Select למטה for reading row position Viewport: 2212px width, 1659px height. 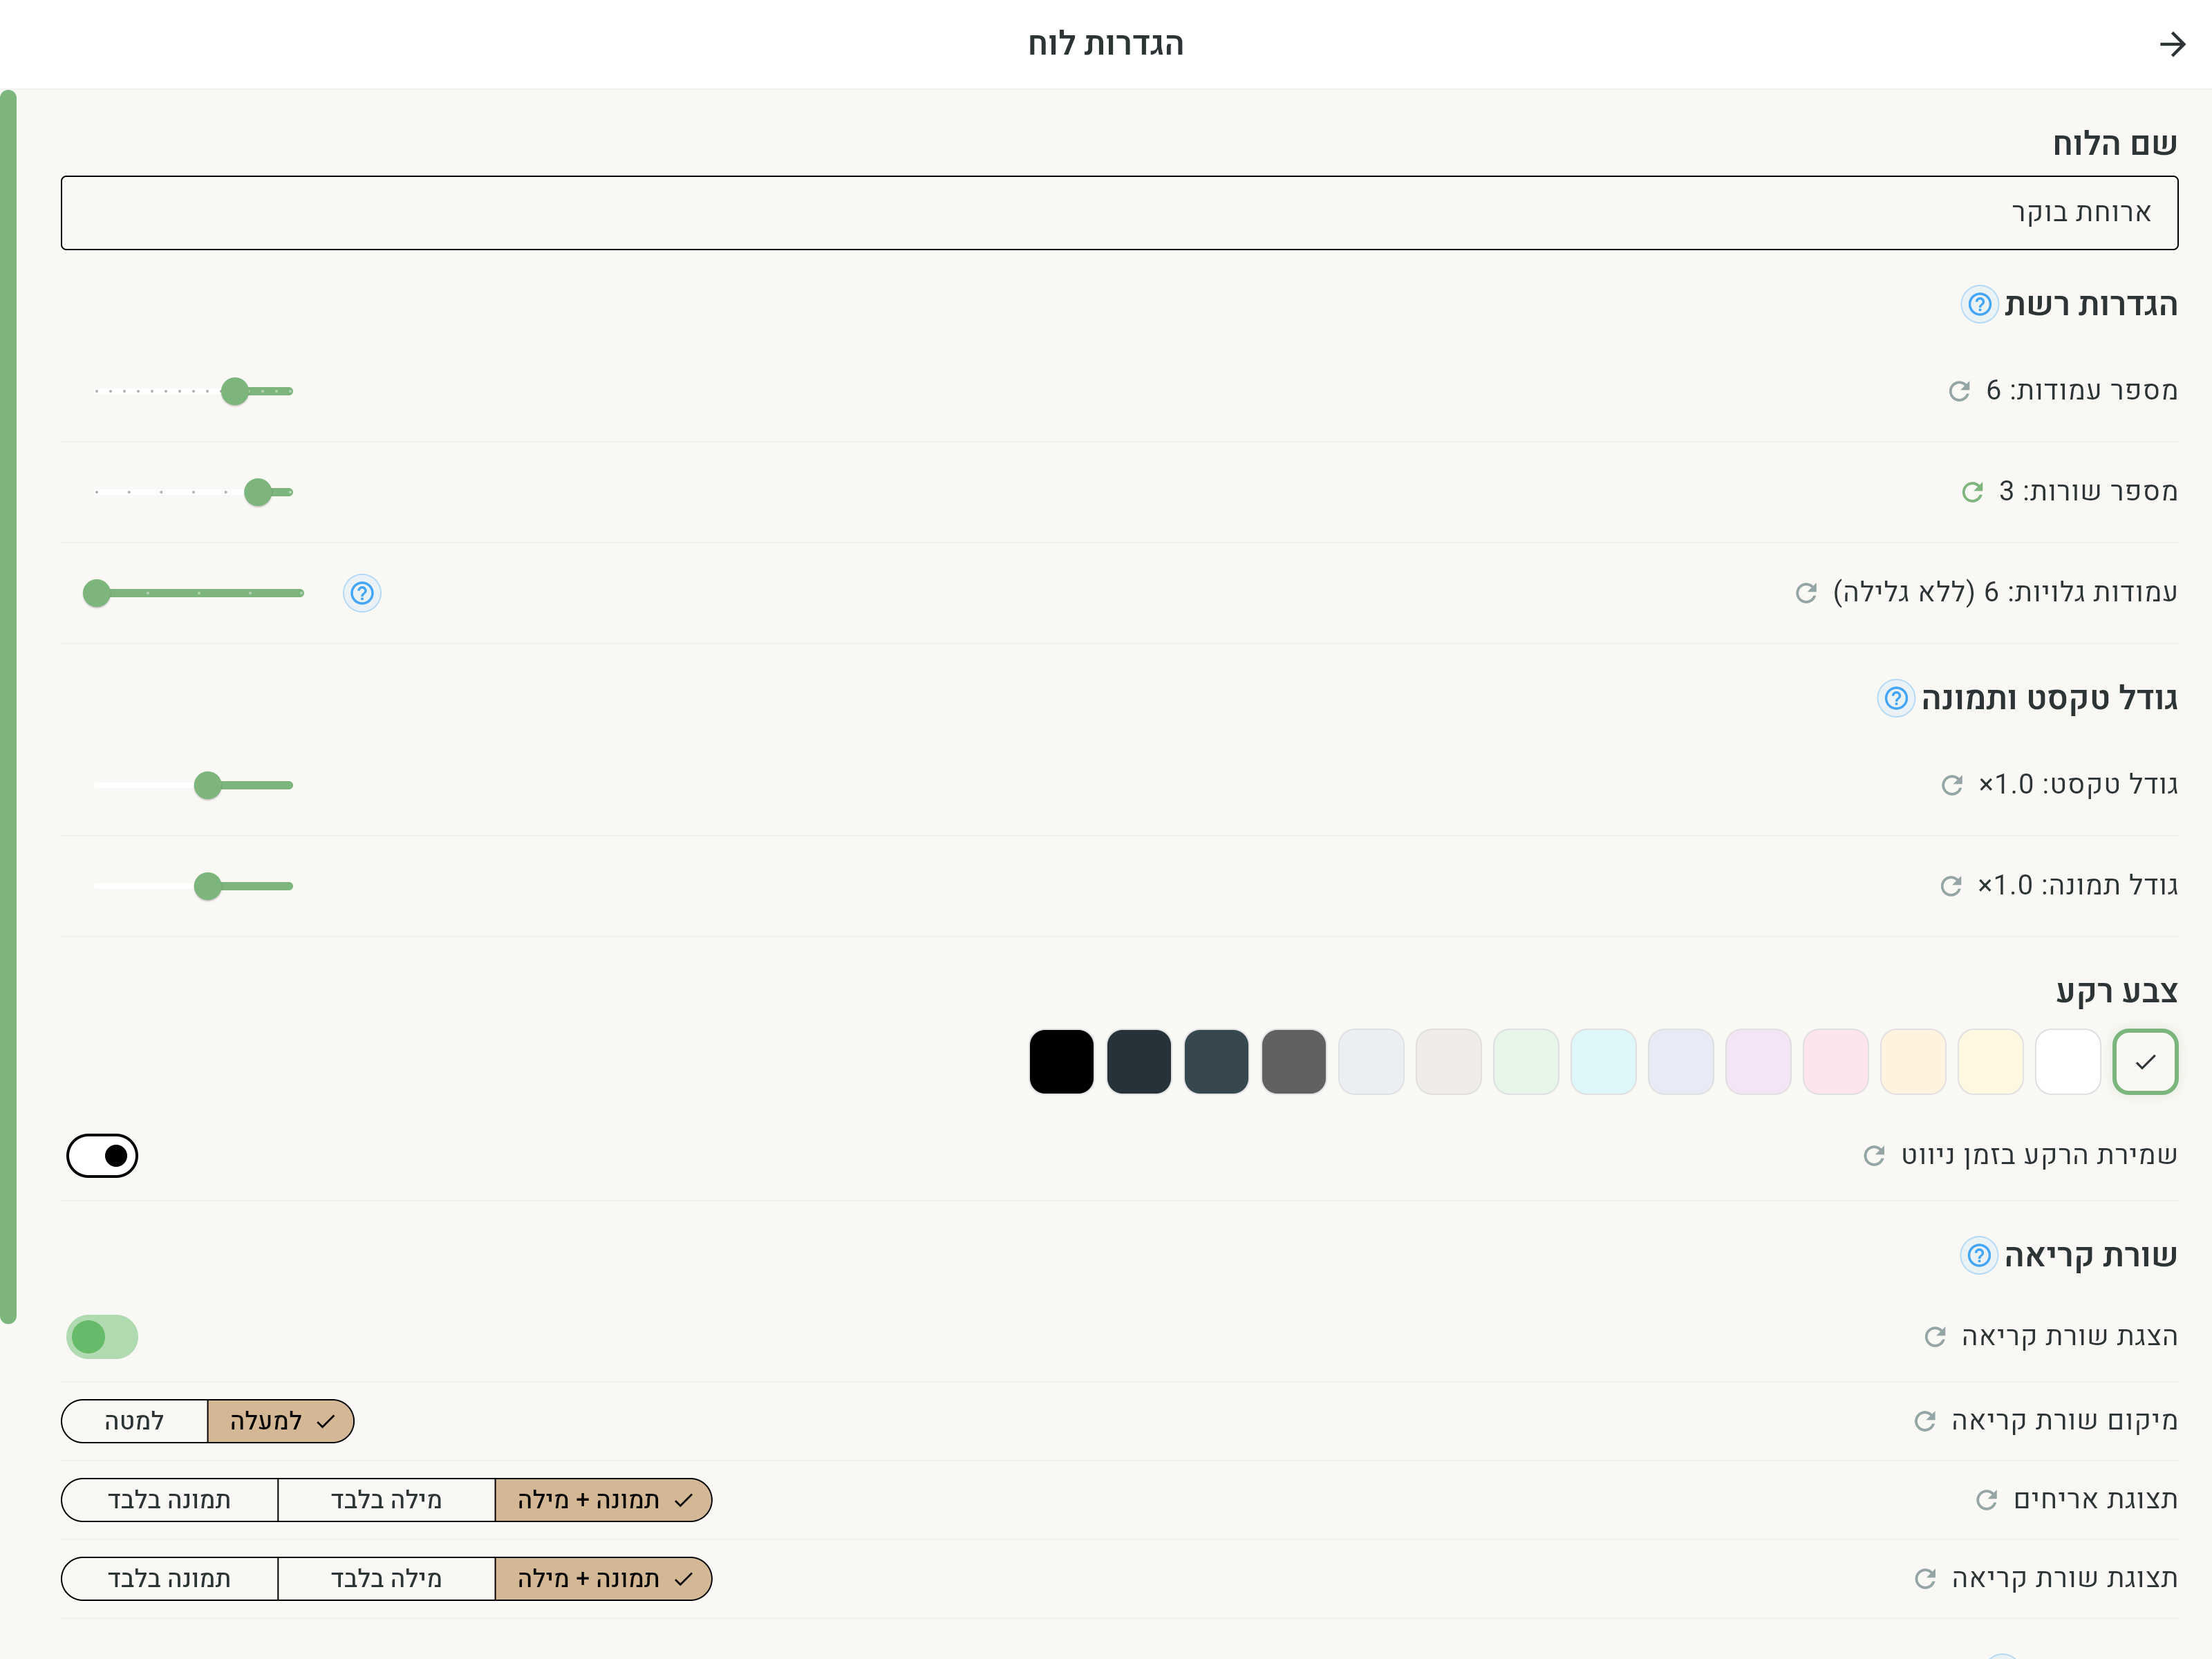[x=134, y=1421]
